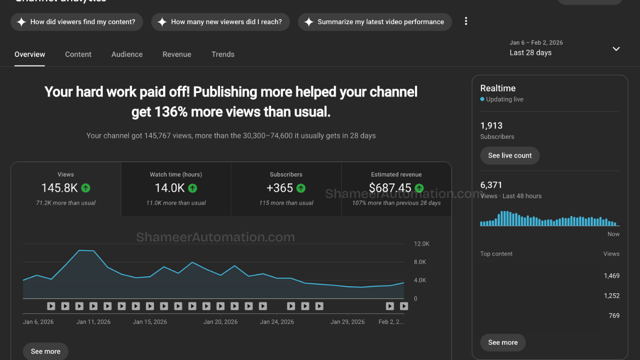Click the first video marker icon under the chart

[x=51, y=306]
